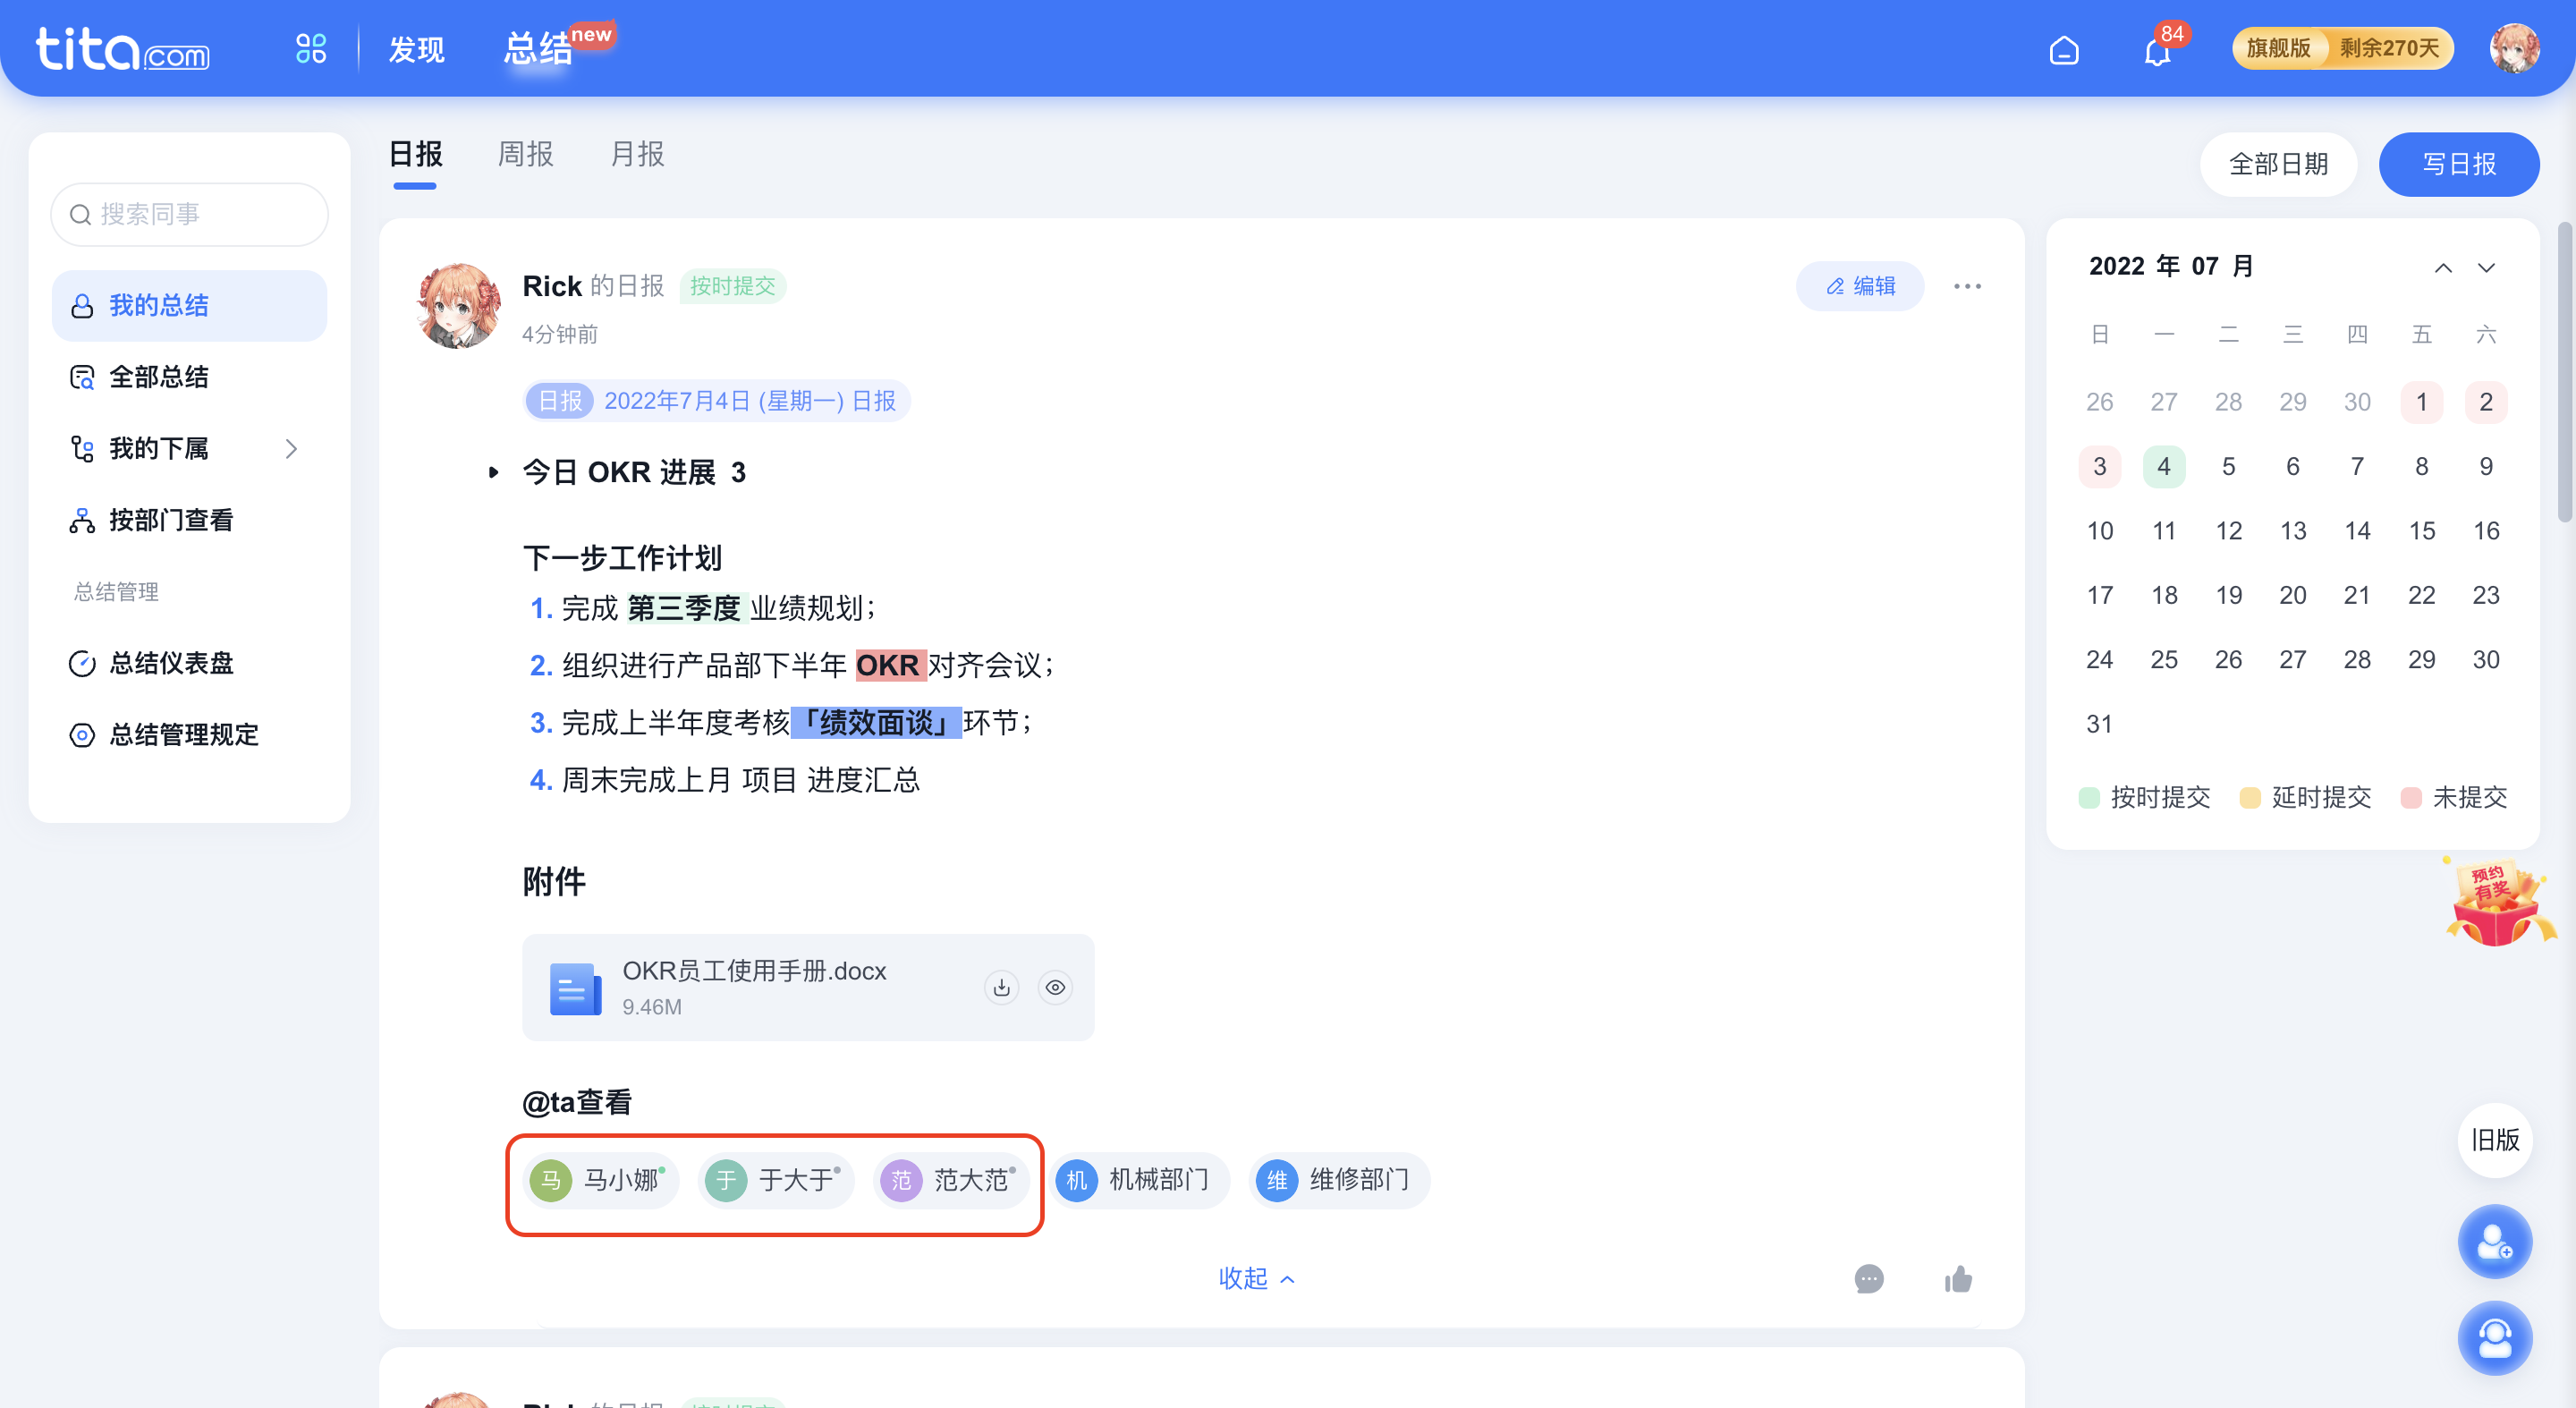This screenshot has height=1408, width=2576.
Task: Select 我的总结 in the sidebar
Action: point(190,305)
